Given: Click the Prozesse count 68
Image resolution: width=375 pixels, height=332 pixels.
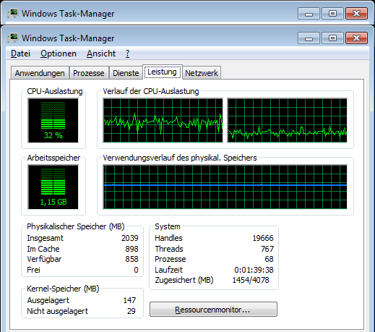Looking at the screenshot, I should pos(269,259).
